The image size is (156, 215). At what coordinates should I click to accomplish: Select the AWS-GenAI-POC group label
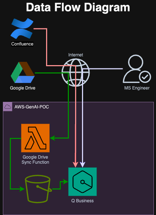coord(32,107)
